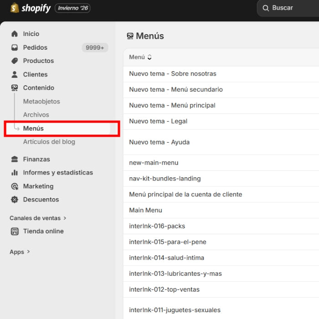Open Archivos under Contenido

pyautogui.click(x=36, y=115)
